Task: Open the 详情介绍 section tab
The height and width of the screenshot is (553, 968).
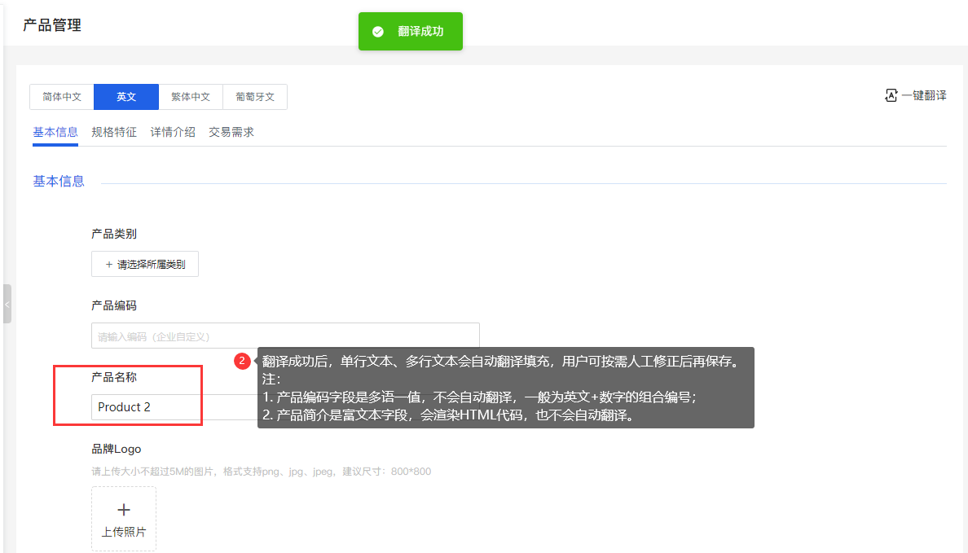Action: point(173,131)
